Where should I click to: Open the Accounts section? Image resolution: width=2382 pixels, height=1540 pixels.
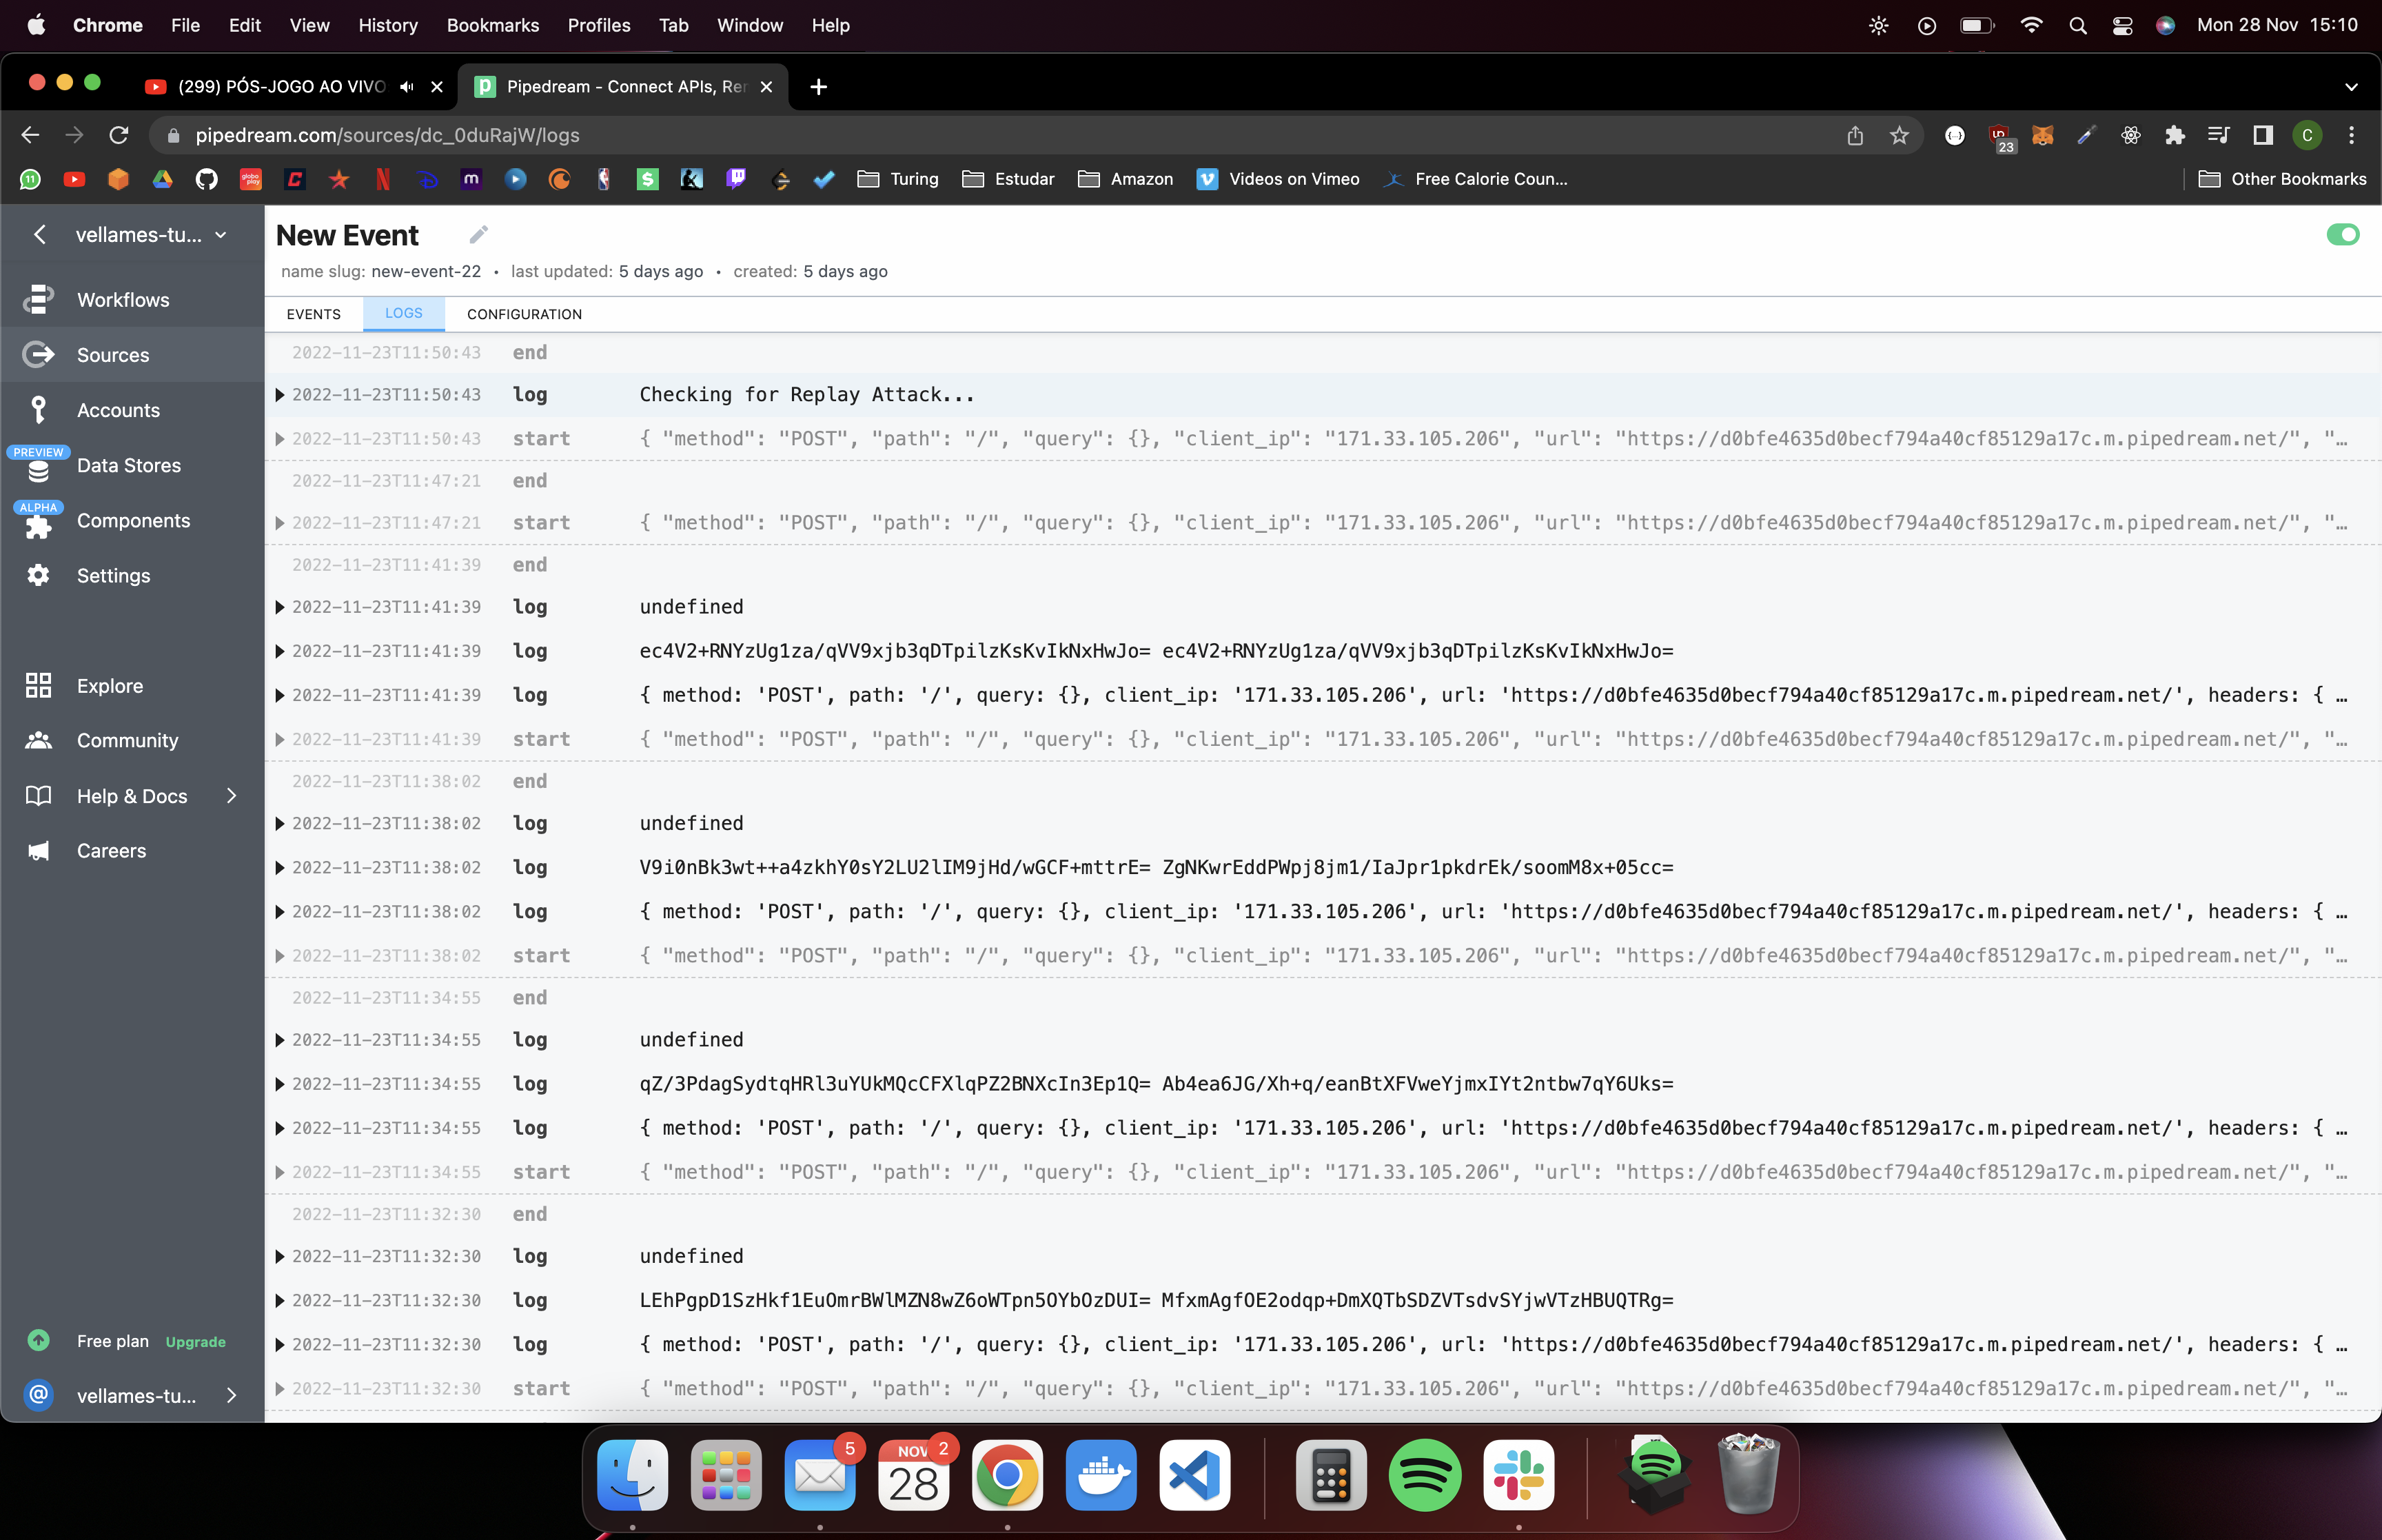click(x=117, y=410)
